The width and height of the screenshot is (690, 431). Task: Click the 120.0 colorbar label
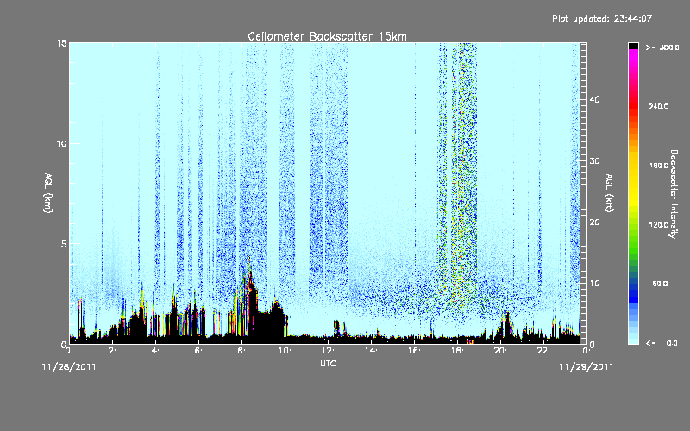(659, 225)
